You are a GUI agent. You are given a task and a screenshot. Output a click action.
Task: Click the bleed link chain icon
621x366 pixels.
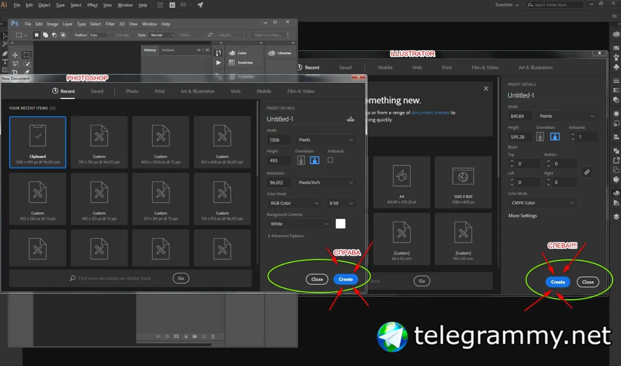pyautogui.click(x=587, y=172)
